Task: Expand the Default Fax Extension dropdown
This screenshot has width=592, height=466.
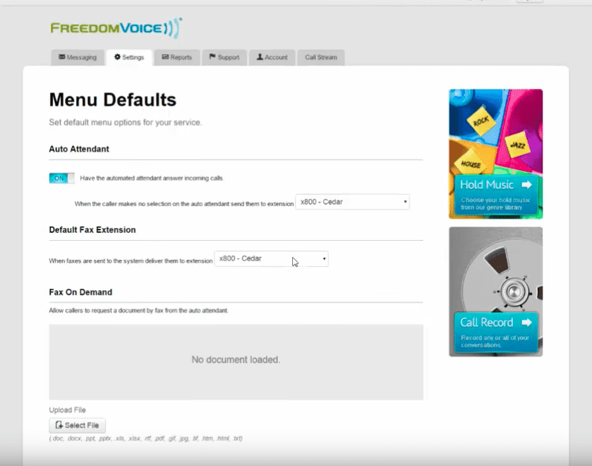Action: (271, 259)
